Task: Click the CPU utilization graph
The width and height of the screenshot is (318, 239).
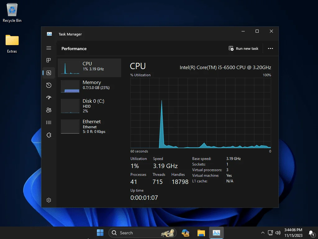Action: point(201,113)
